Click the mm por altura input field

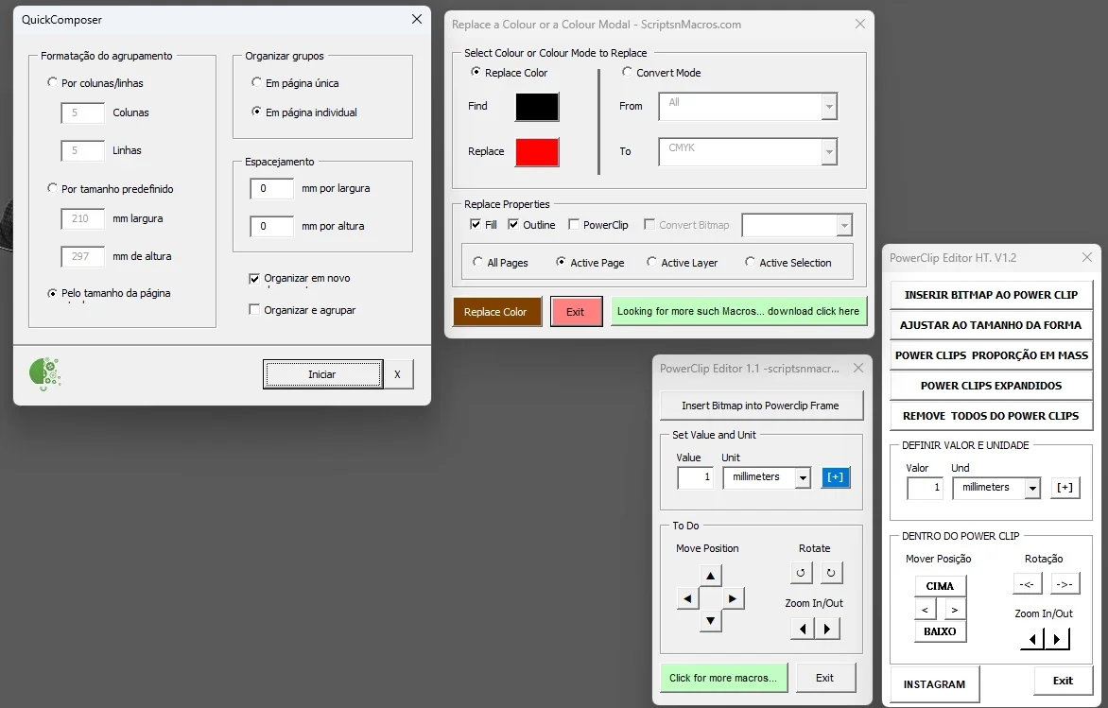pos(272,226)
